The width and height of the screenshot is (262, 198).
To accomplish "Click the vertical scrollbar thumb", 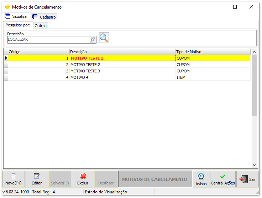I will pyautogui.click(x=254, y=85).
